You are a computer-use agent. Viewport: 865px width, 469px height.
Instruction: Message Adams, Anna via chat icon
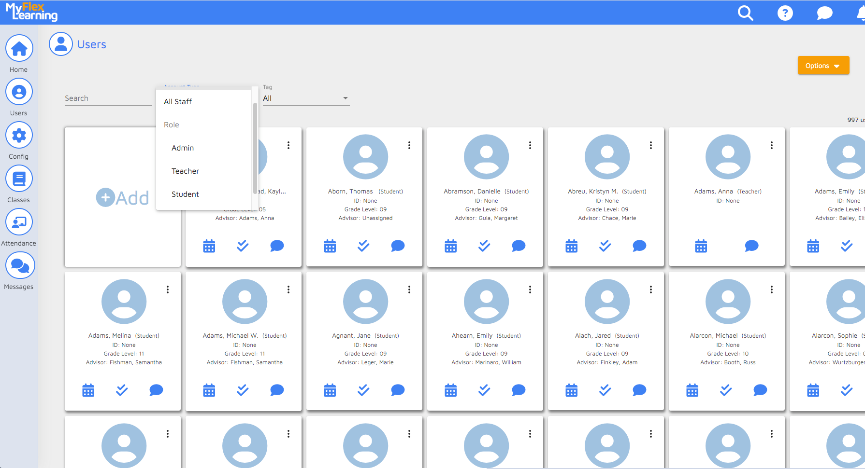pos(751,246)
